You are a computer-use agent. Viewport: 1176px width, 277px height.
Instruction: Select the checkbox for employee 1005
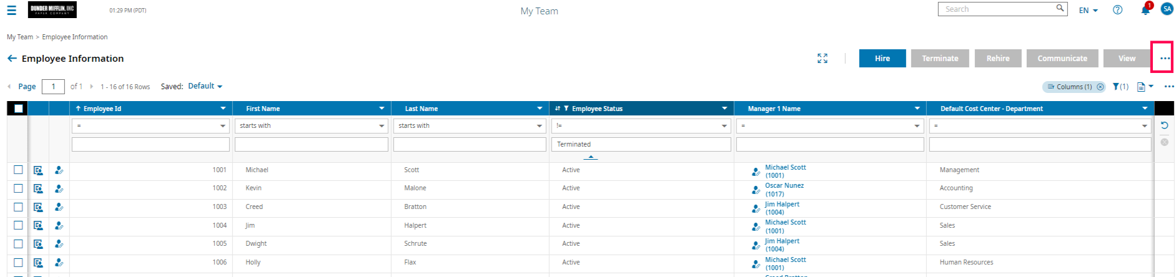click(18, 244)
